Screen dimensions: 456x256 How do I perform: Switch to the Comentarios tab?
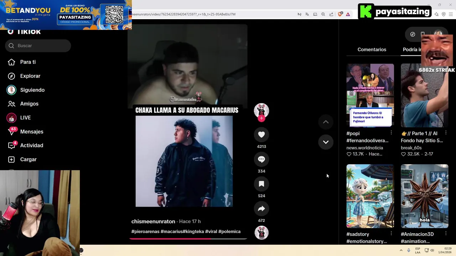pyautogui.click(x=372, y=49)
